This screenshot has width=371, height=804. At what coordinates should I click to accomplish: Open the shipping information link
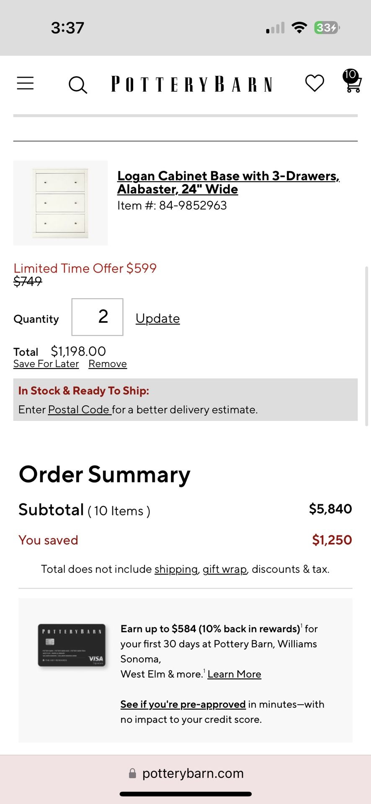coord(175,569)
